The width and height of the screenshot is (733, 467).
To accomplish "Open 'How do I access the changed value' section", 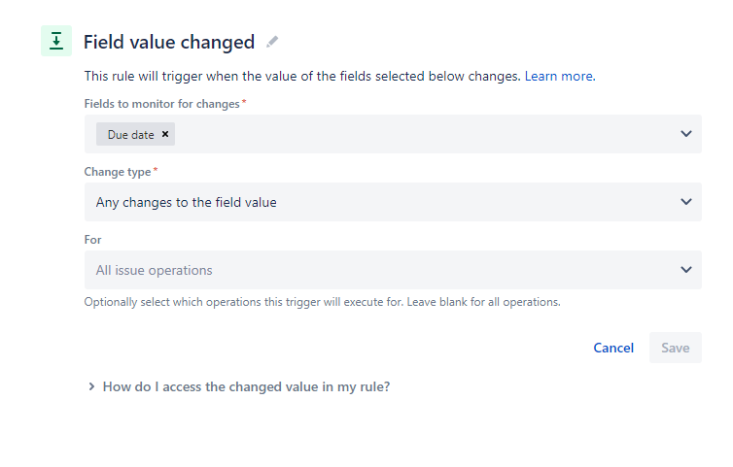I will pos(246,386).
